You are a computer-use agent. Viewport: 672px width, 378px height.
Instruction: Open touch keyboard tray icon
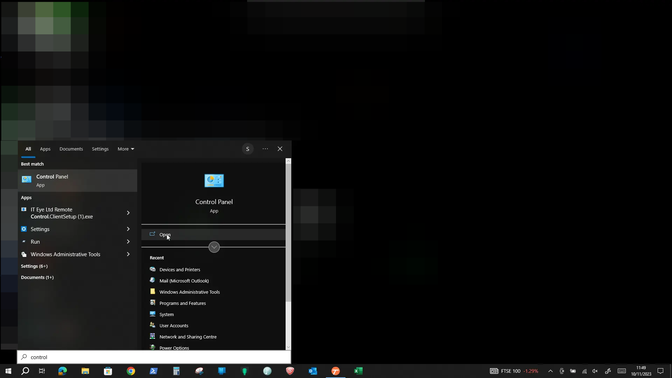[x=622, y=371]
